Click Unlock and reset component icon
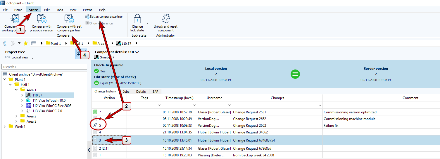The image size is (440, 159). (x=165, y=19)
